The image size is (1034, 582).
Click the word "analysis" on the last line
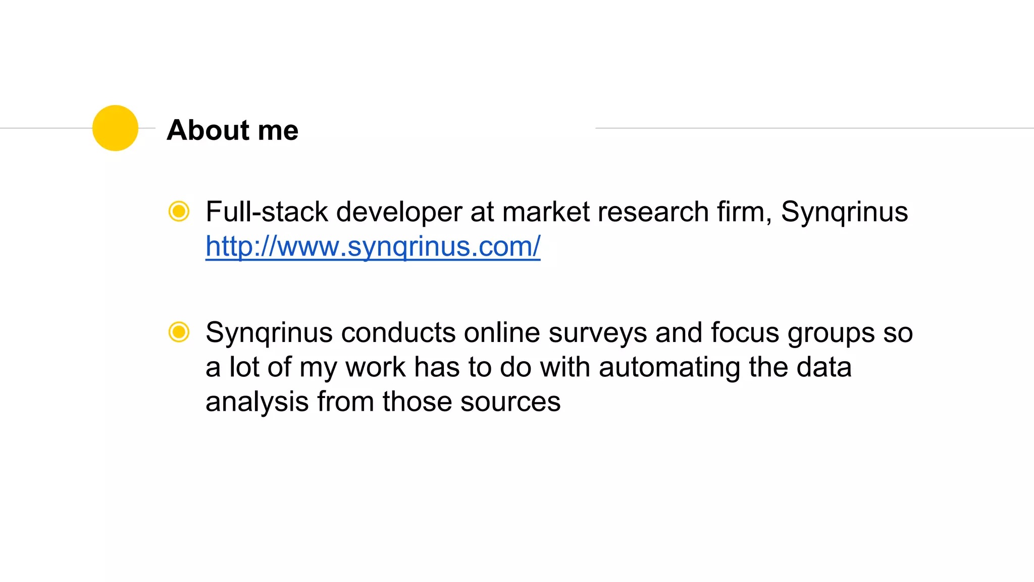tap(257, 402)
